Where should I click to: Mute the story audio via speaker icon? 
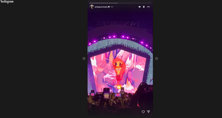coord(140,7)
